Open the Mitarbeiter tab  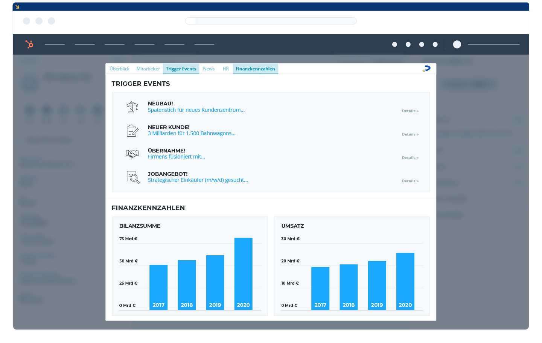pyautogui.click(x=148, y=69)
